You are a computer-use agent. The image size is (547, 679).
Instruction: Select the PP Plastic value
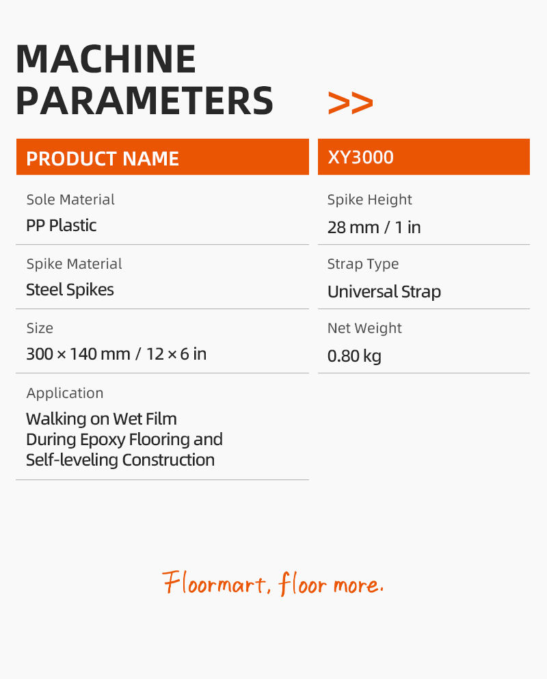[x=61, y=226]
